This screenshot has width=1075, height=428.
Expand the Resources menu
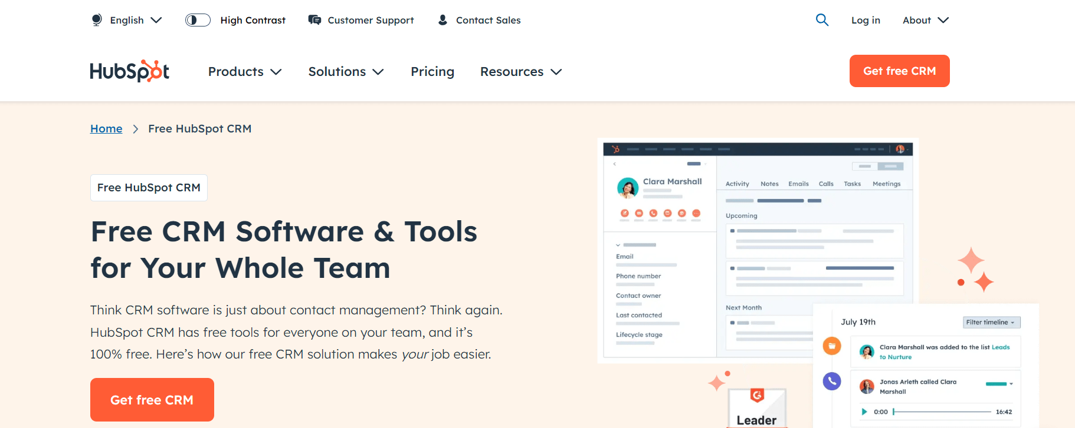click(521, 71)
